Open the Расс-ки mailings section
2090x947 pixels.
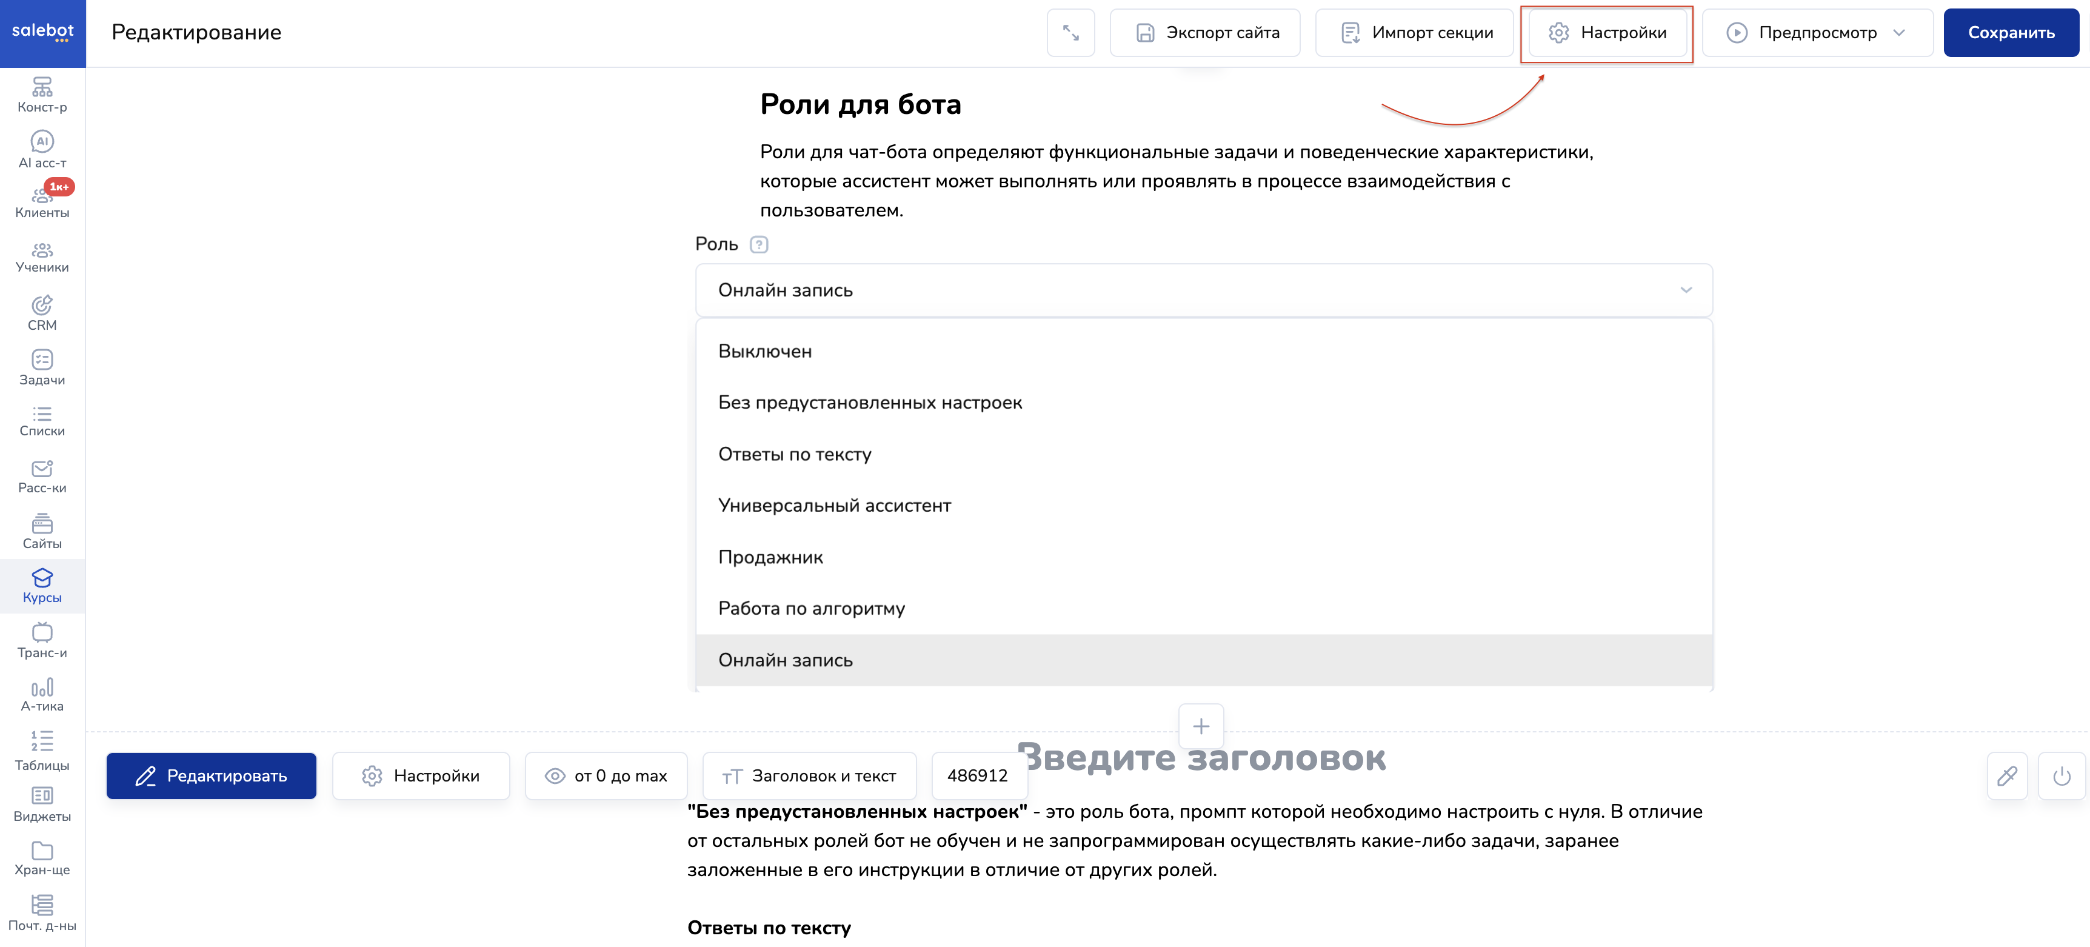(42, 477)
